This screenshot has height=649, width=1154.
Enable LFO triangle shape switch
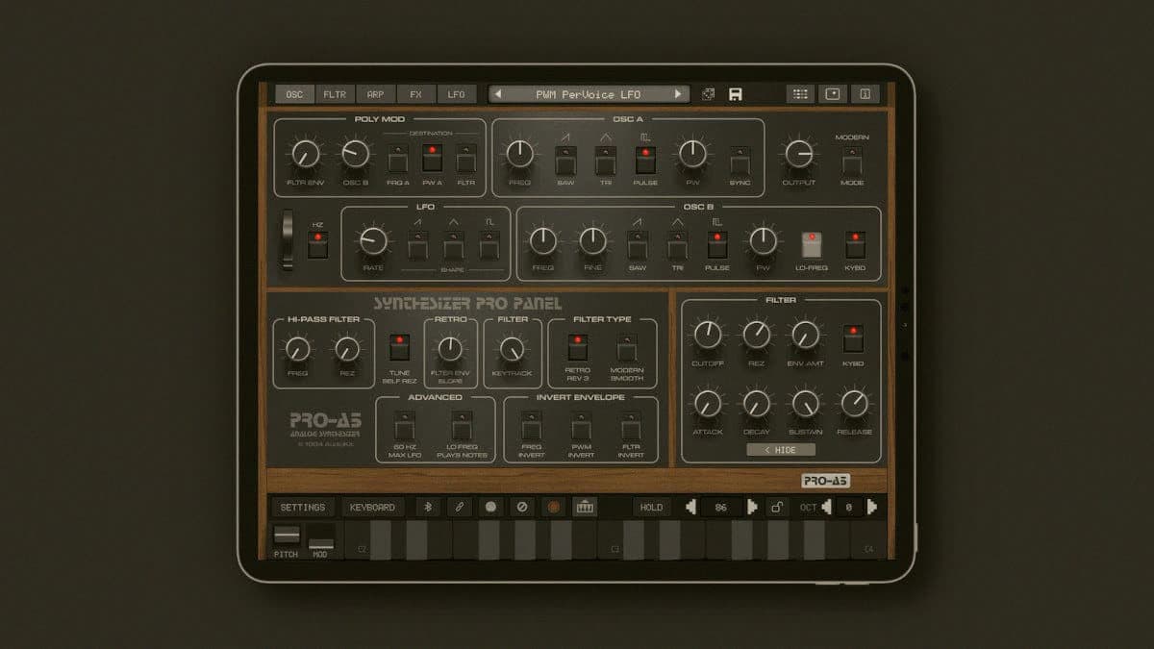[x=453, y=245]
